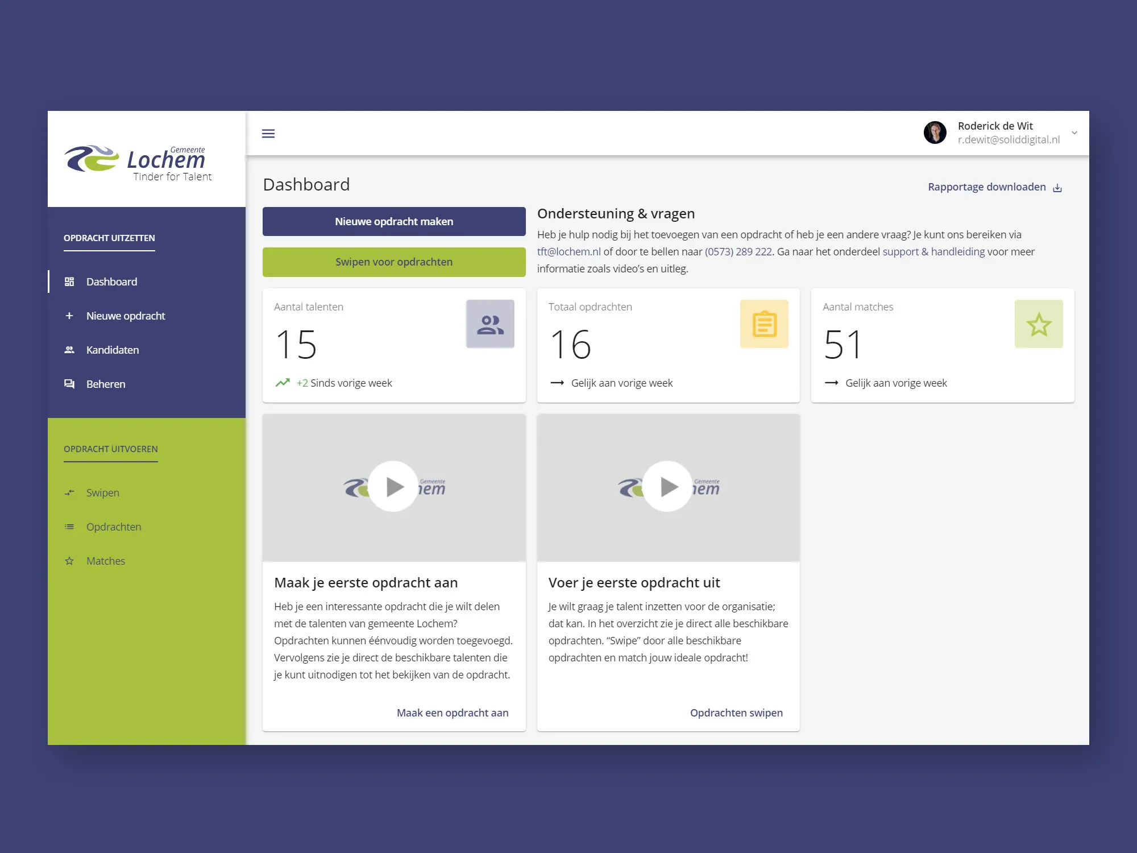The height and width of the screenshot is (853, 1137).
Task: Play the Voer je eerste opdracht uit video
Action: (x=668, y=487)
